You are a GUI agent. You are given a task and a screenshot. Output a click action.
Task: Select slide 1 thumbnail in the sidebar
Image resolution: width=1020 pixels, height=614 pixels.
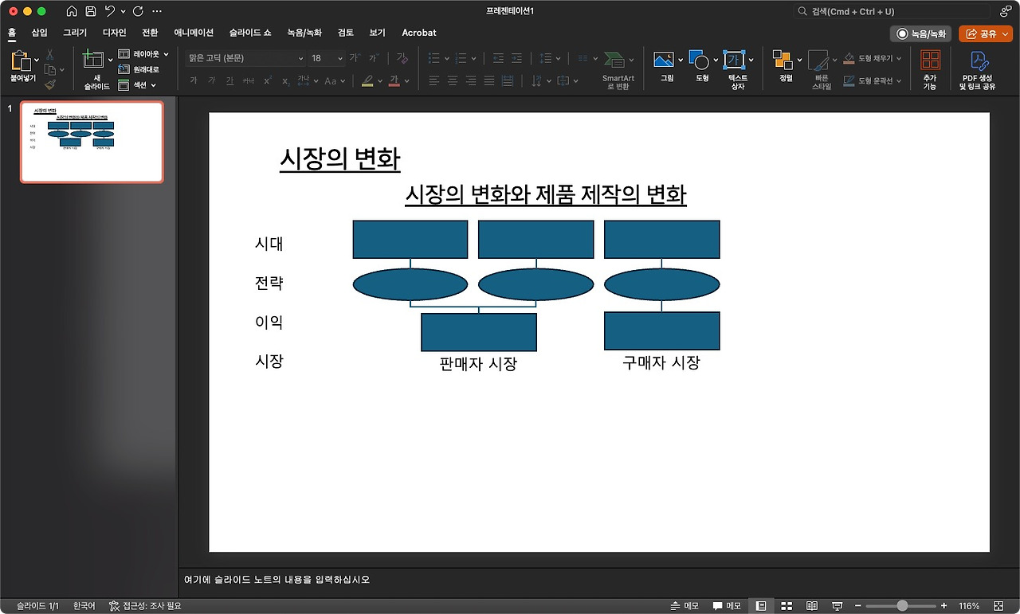pos(91,142)
